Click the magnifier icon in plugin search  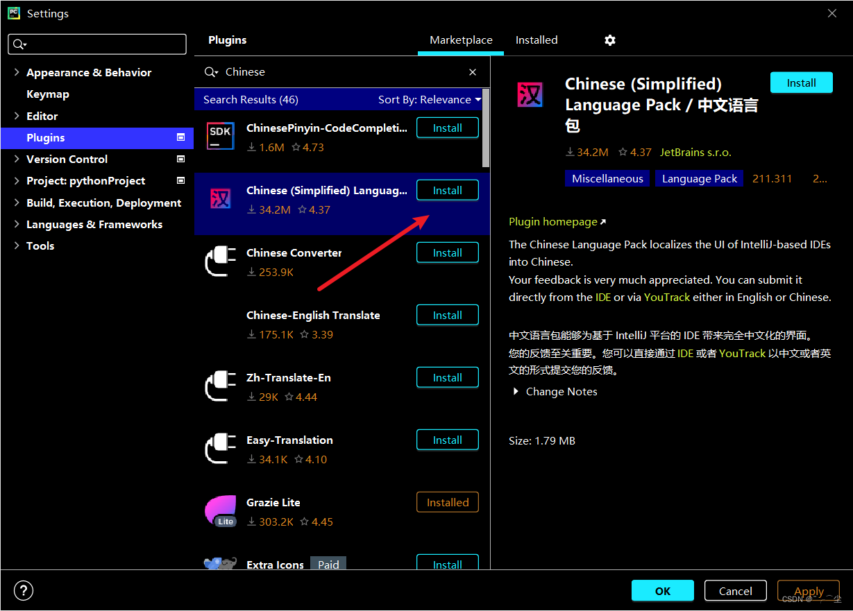211,72
